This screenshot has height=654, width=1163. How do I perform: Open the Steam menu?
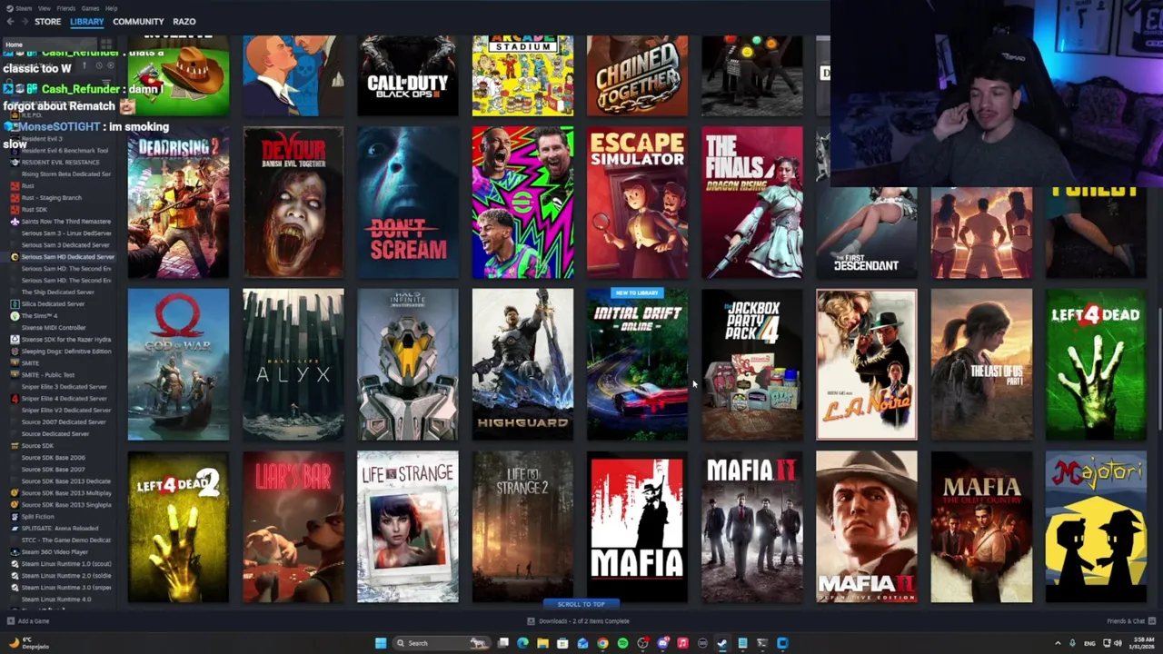coord(23,8)
